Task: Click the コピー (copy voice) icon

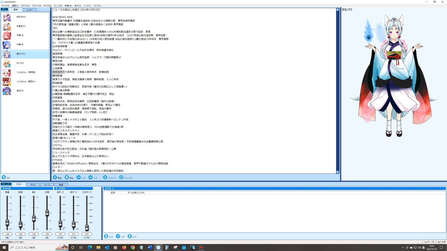Action: click(x=4, y=177)
